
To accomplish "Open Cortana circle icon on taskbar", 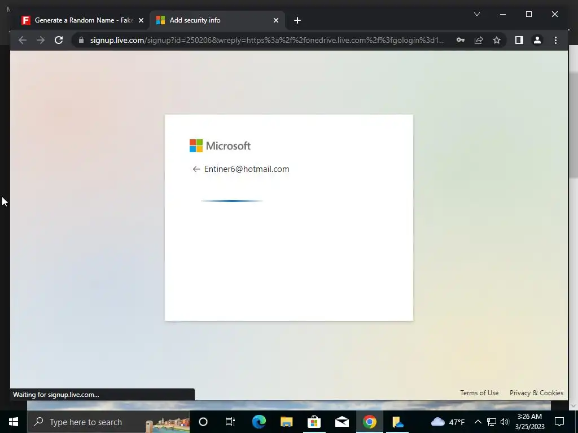I will pyautogui.click(x=203, y=422).
